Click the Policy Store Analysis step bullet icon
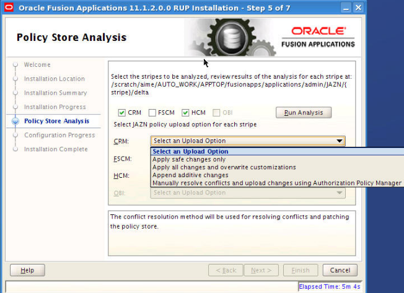404x293 pixels. 15,121
